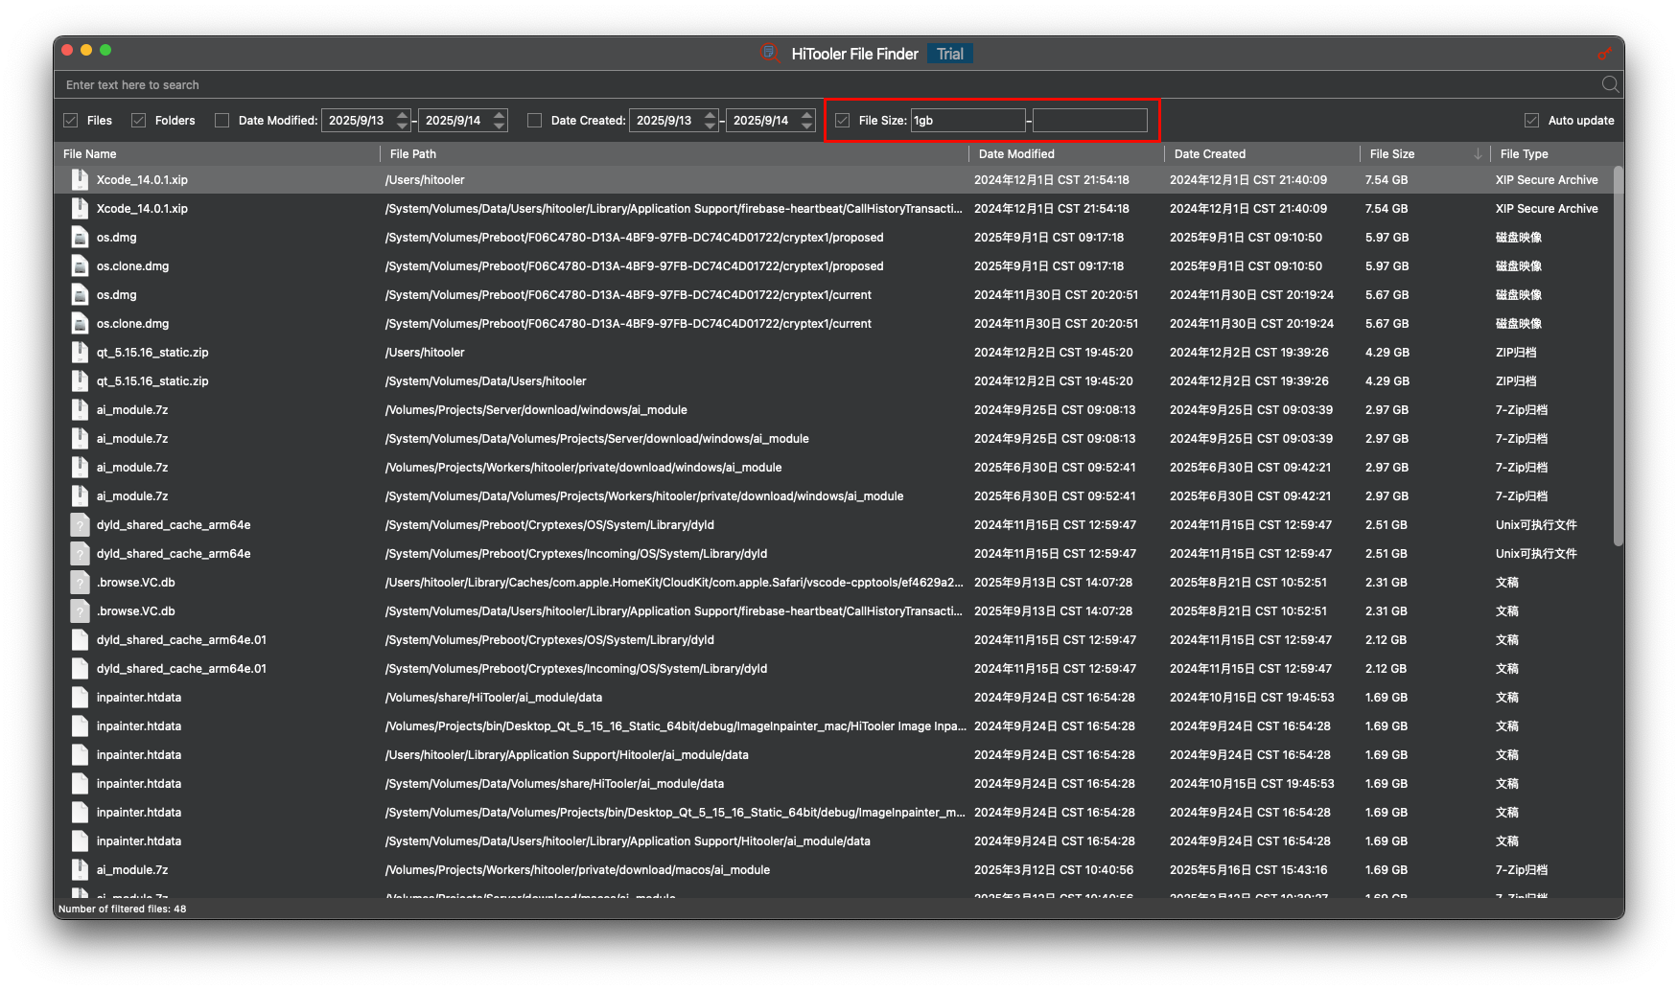Click the disk image icon next to os.dmg

tap(80, 237)
